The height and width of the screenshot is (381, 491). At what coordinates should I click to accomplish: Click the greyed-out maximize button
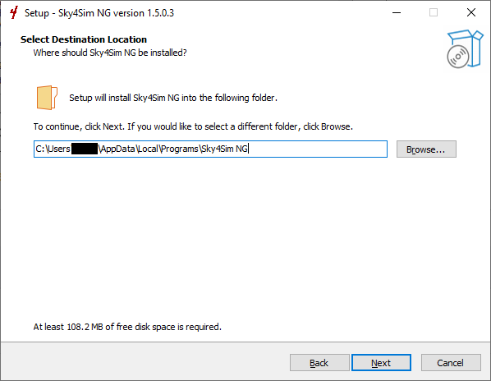pos(434,13)
